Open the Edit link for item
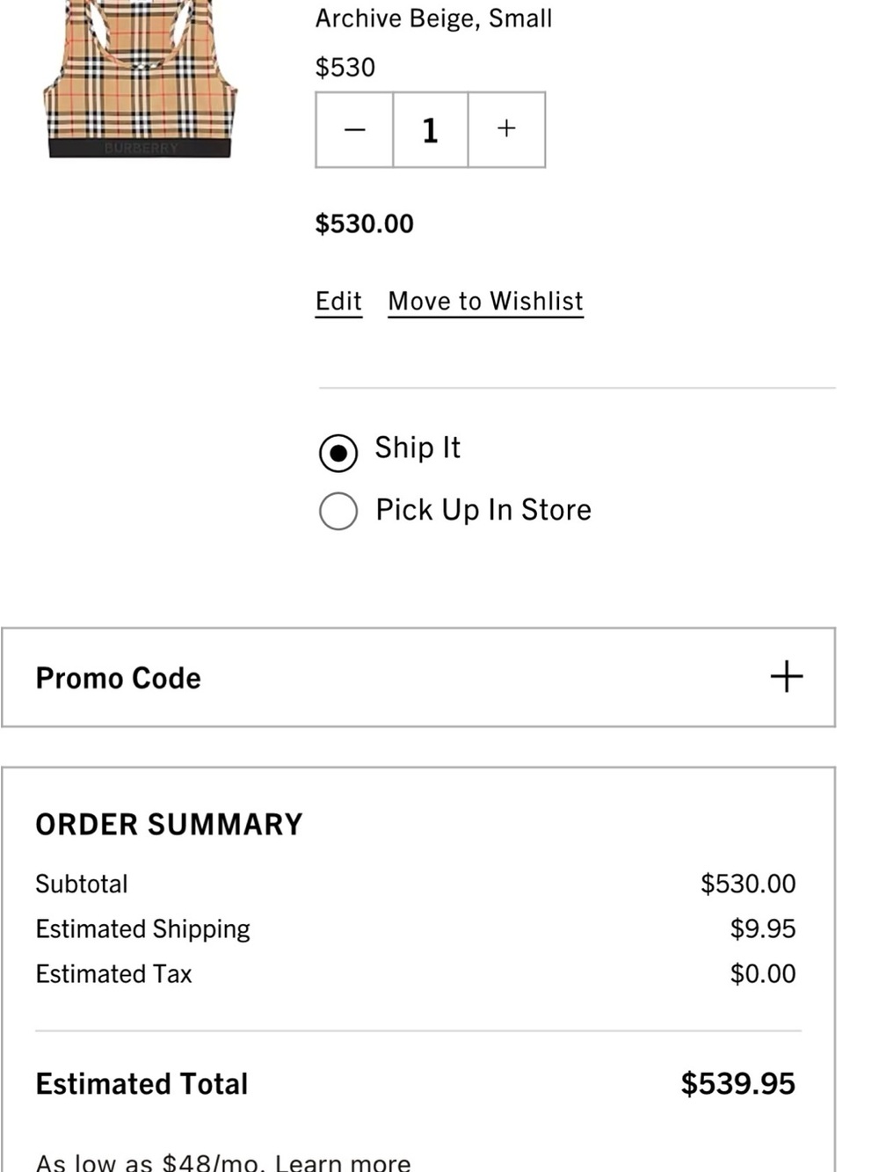Viewport: 879px width, 1172px height. 338,302
